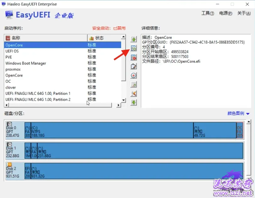Select Disk 1 unknown 1M partition
The height and width of the screenshot is (198, 255).
click(x=28, y=151)
